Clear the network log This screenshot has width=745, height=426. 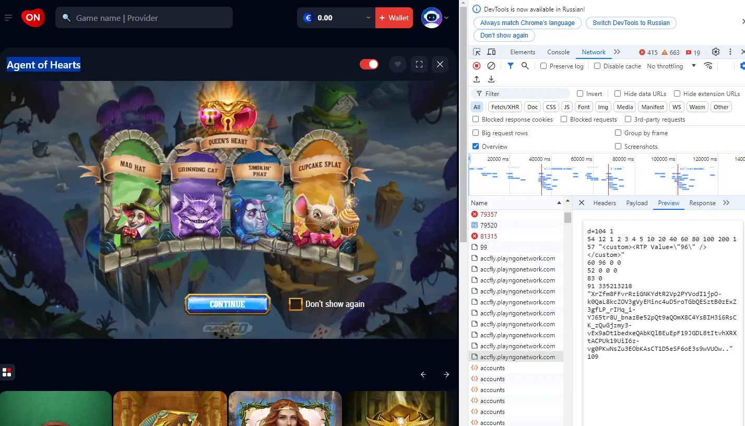(x=491, y=66)
